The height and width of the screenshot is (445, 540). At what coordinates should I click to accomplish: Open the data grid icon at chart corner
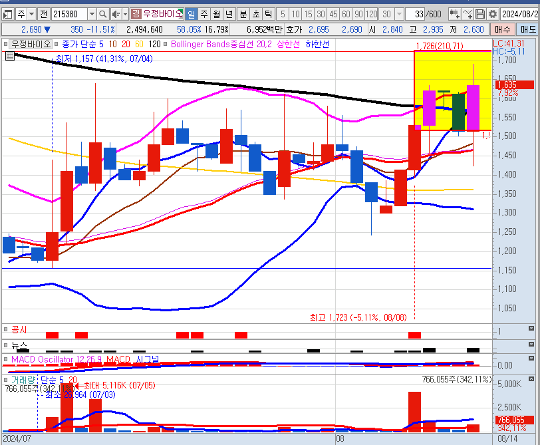[x=9, y=56]
